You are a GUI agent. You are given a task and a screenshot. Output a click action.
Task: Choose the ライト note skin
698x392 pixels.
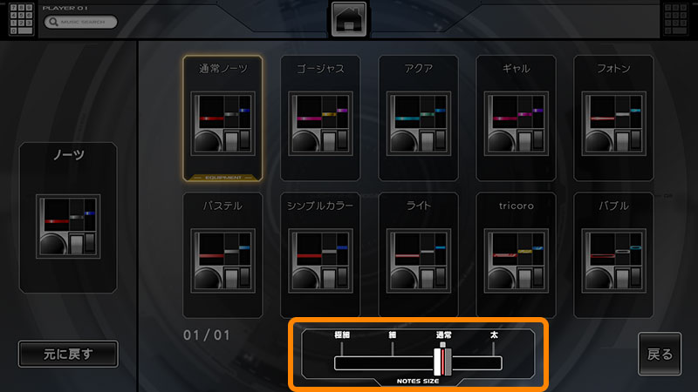click(418, 255)
